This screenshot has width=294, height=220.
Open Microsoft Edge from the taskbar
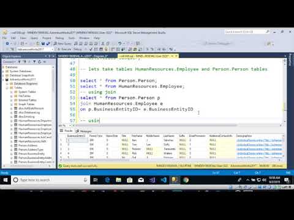[107, 180]
